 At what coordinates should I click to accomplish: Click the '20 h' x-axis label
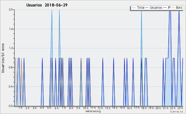(x=158, y=108)
